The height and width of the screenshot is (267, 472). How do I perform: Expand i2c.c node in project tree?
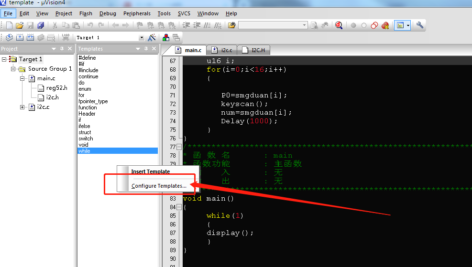click(22, 107)
